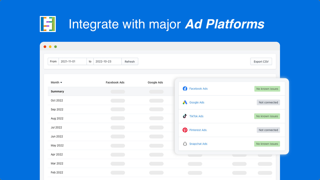320x180 pixels.
Task: Click the app logo in the header
Action: pyautogui.click(x=47, y=24)
